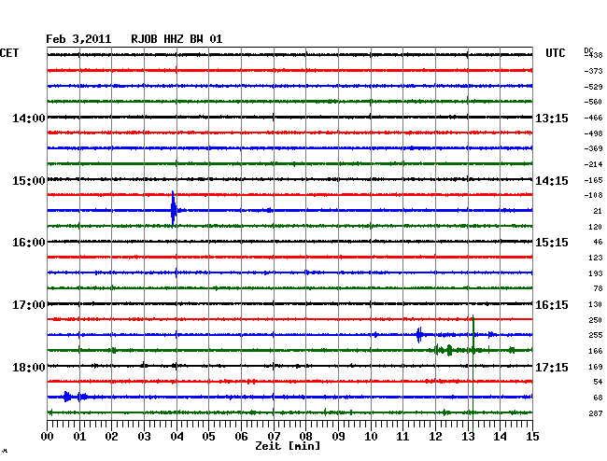Select the 14:00 CET time label
Screen dimensions: 607x461
pos(29,119)
